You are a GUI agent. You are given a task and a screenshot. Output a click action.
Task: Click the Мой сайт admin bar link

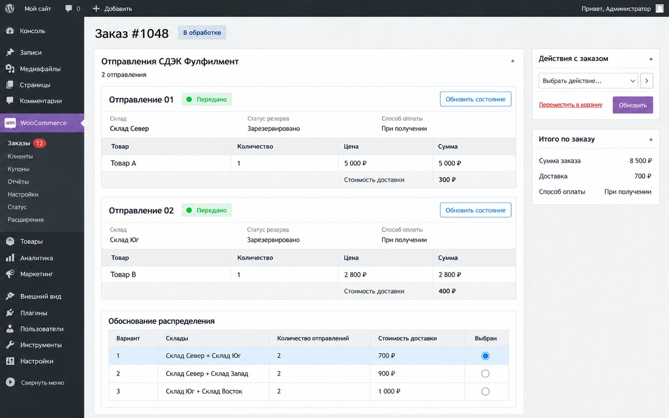[38, 8]
